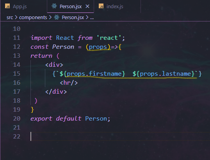Select the src breadcrumb segment

click(x=10, y=18)
